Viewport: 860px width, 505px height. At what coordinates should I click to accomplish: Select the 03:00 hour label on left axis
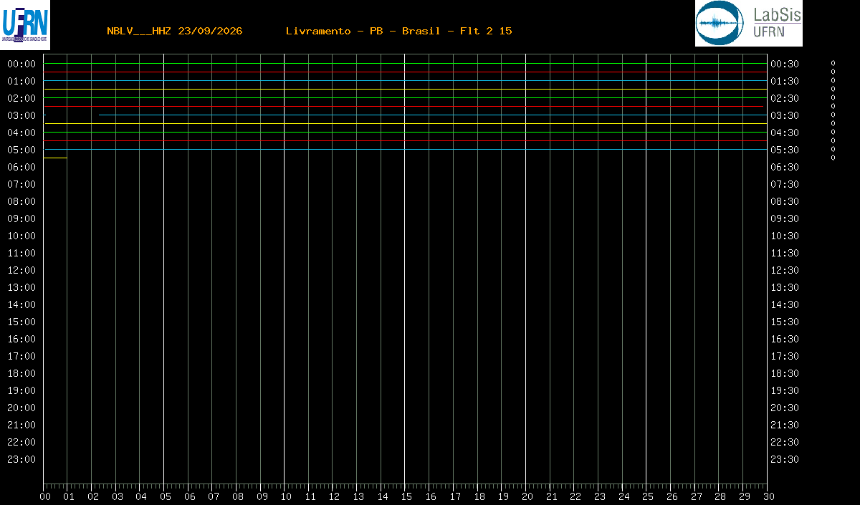[21, 115]
